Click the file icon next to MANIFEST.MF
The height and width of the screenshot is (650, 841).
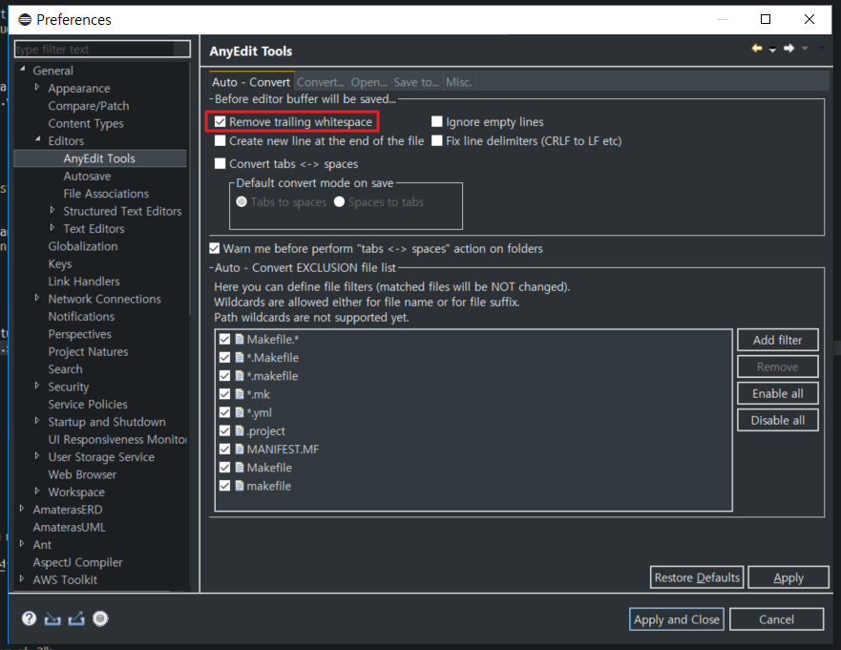240,449
